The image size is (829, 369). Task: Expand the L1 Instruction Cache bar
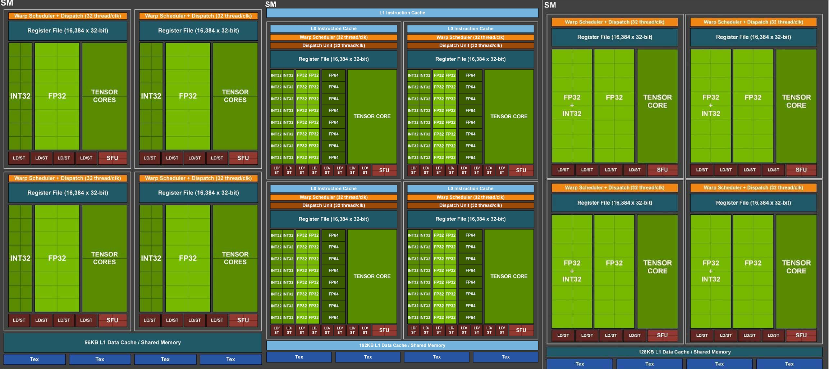[x=402, y=13]
